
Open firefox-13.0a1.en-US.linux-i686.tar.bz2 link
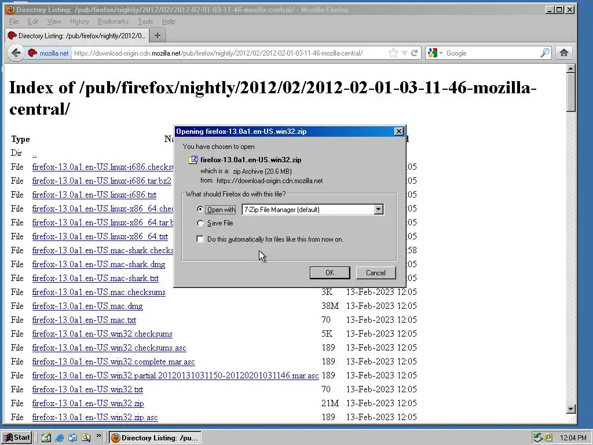point(102,181)
